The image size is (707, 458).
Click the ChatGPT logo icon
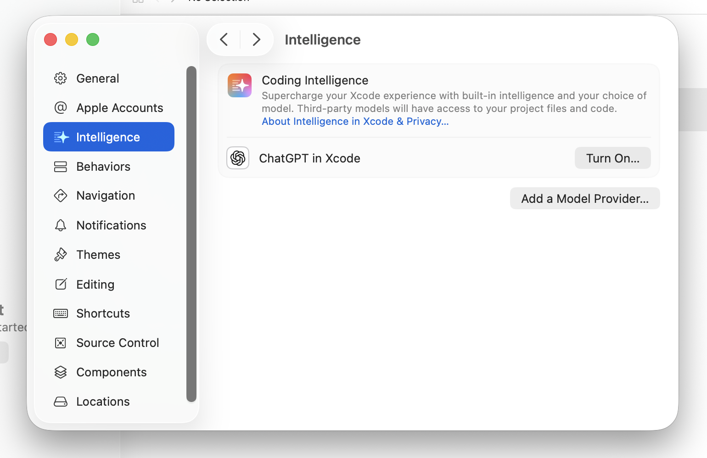[x=238, y=158]
